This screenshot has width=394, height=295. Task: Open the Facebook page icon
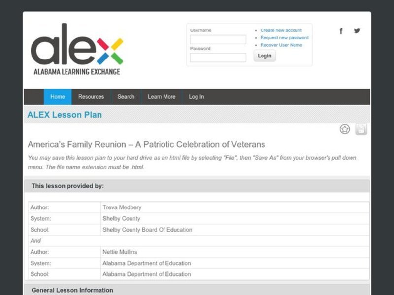(341, 31)
